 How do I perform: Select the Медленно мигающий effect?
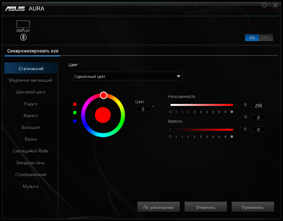pyautogui.click(x=30, y=80)
